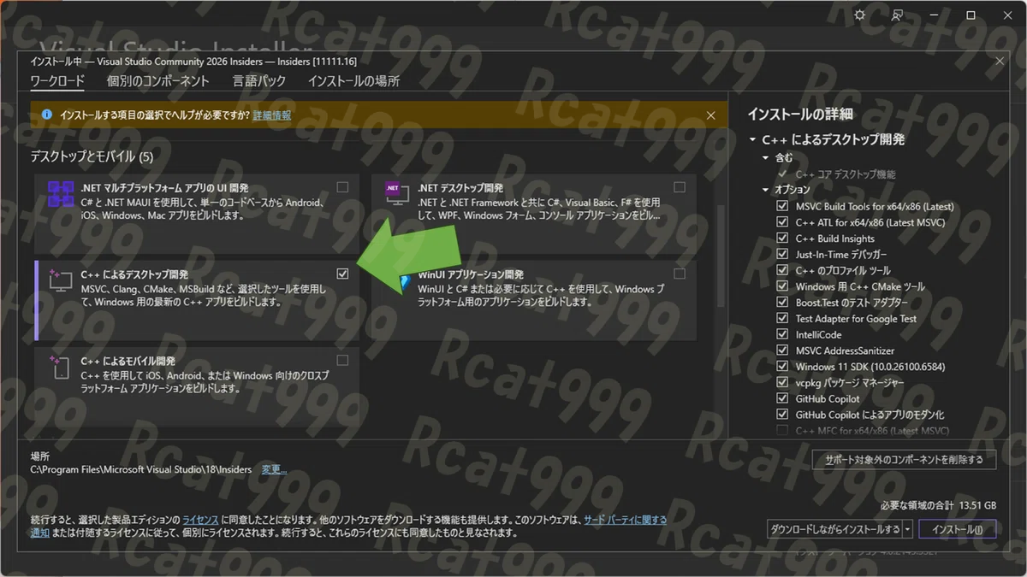Click the .NET MAUI workload icon
The height and width of the screenshot is (577, 1027).
[x=62, y=194]
